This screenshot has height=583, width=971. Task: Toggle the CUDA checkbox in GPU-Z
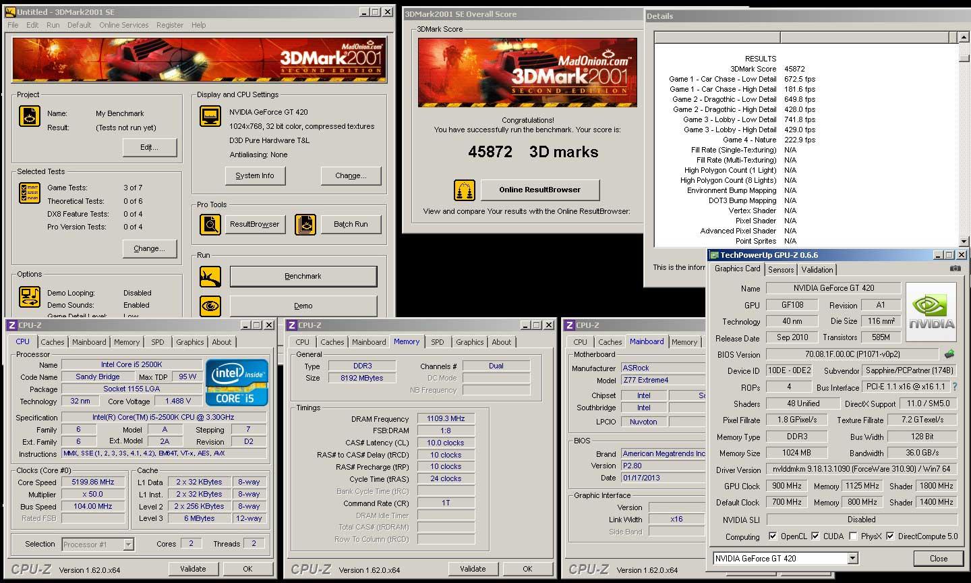pos(815,536)
